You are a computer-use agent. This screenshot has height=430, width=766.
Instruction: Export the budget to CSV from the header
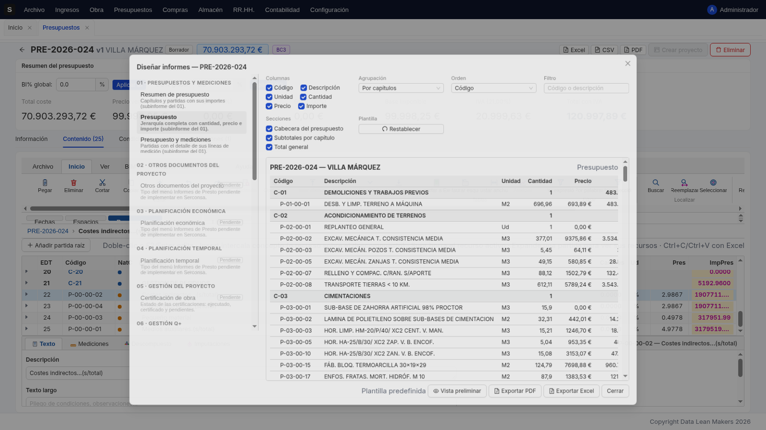click(604, 50)
